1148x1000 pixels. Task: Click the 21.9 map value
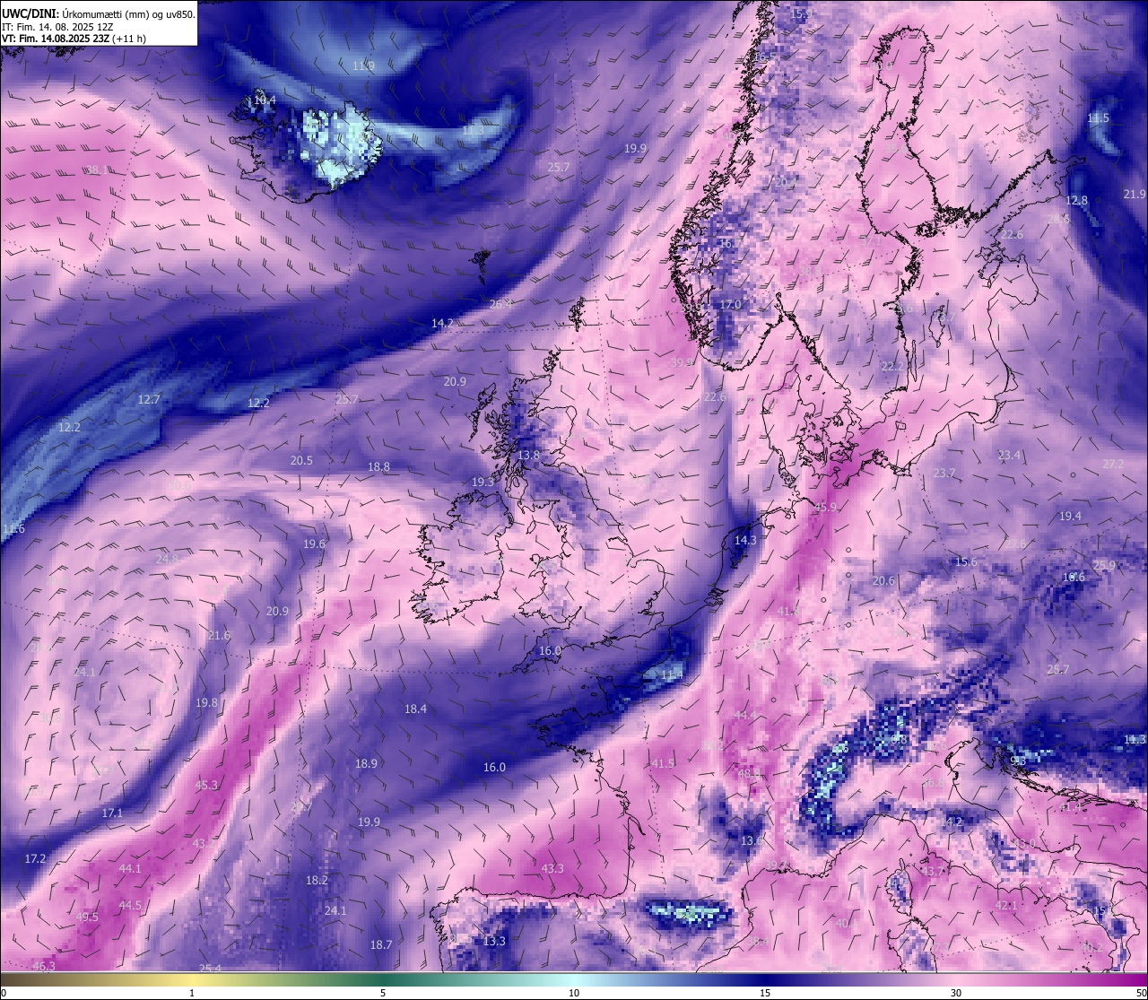[1135, 194]
